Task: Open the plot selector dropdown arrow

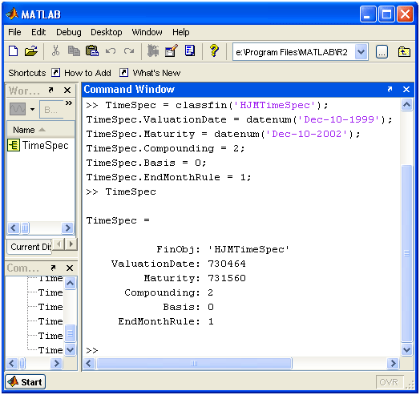Action: (32, 109)
